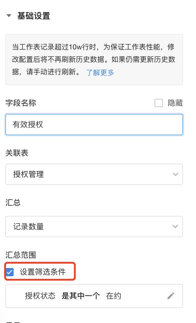
Task: Click the 有效授权 field name input
Action: coord(94,125)
